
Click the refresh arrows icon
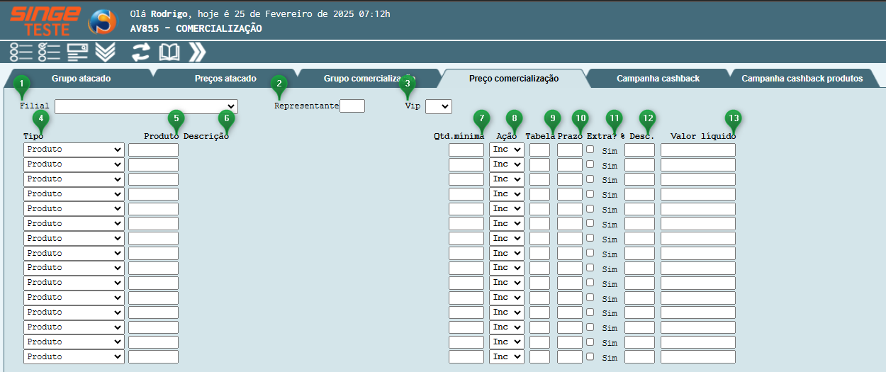141,52
